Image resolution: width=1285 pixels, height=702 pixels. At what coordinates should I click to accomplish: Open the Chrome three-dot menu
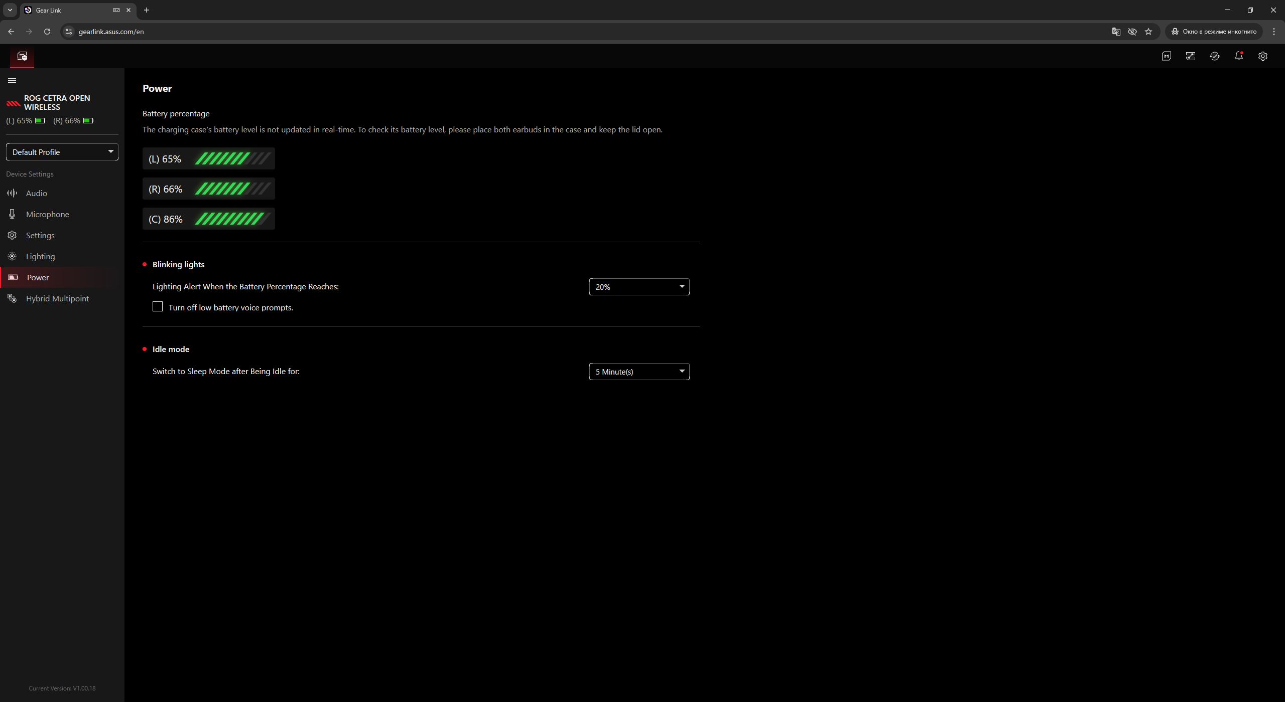click(1274, 32)
